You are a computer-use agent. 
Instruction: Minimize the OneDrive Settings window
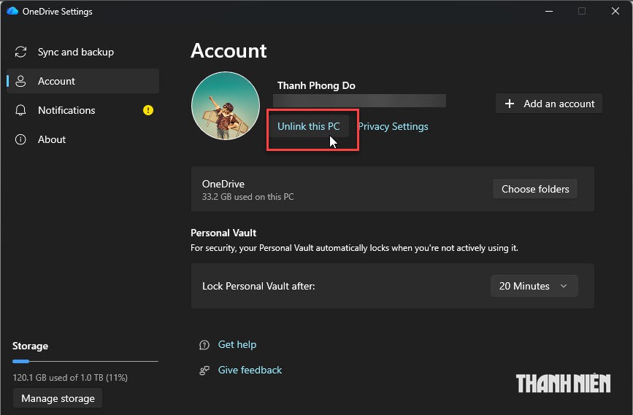pos(548,11)
